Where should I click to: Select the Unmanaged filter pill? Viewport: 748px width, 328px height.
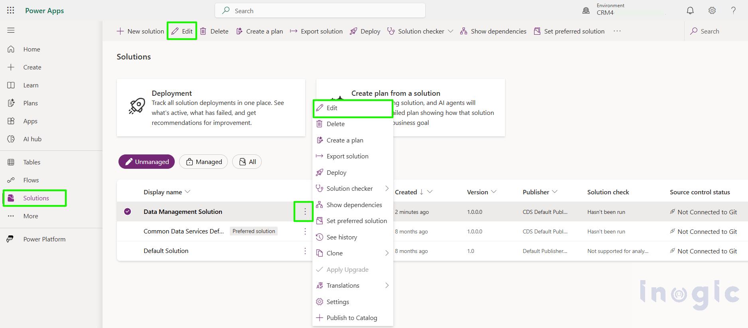click(146, 162)
